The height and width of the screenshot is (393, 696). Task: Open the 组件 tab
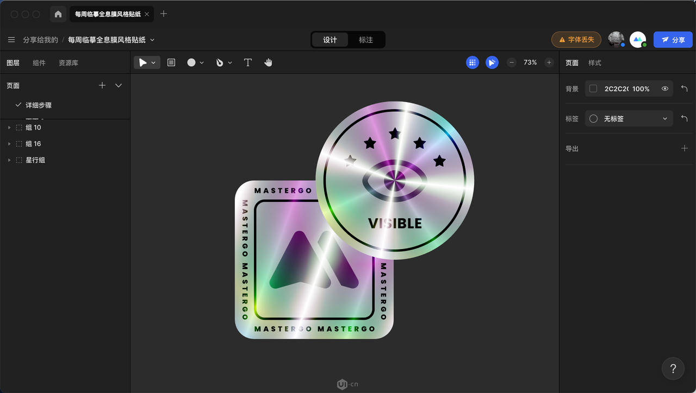click(39, 63)
